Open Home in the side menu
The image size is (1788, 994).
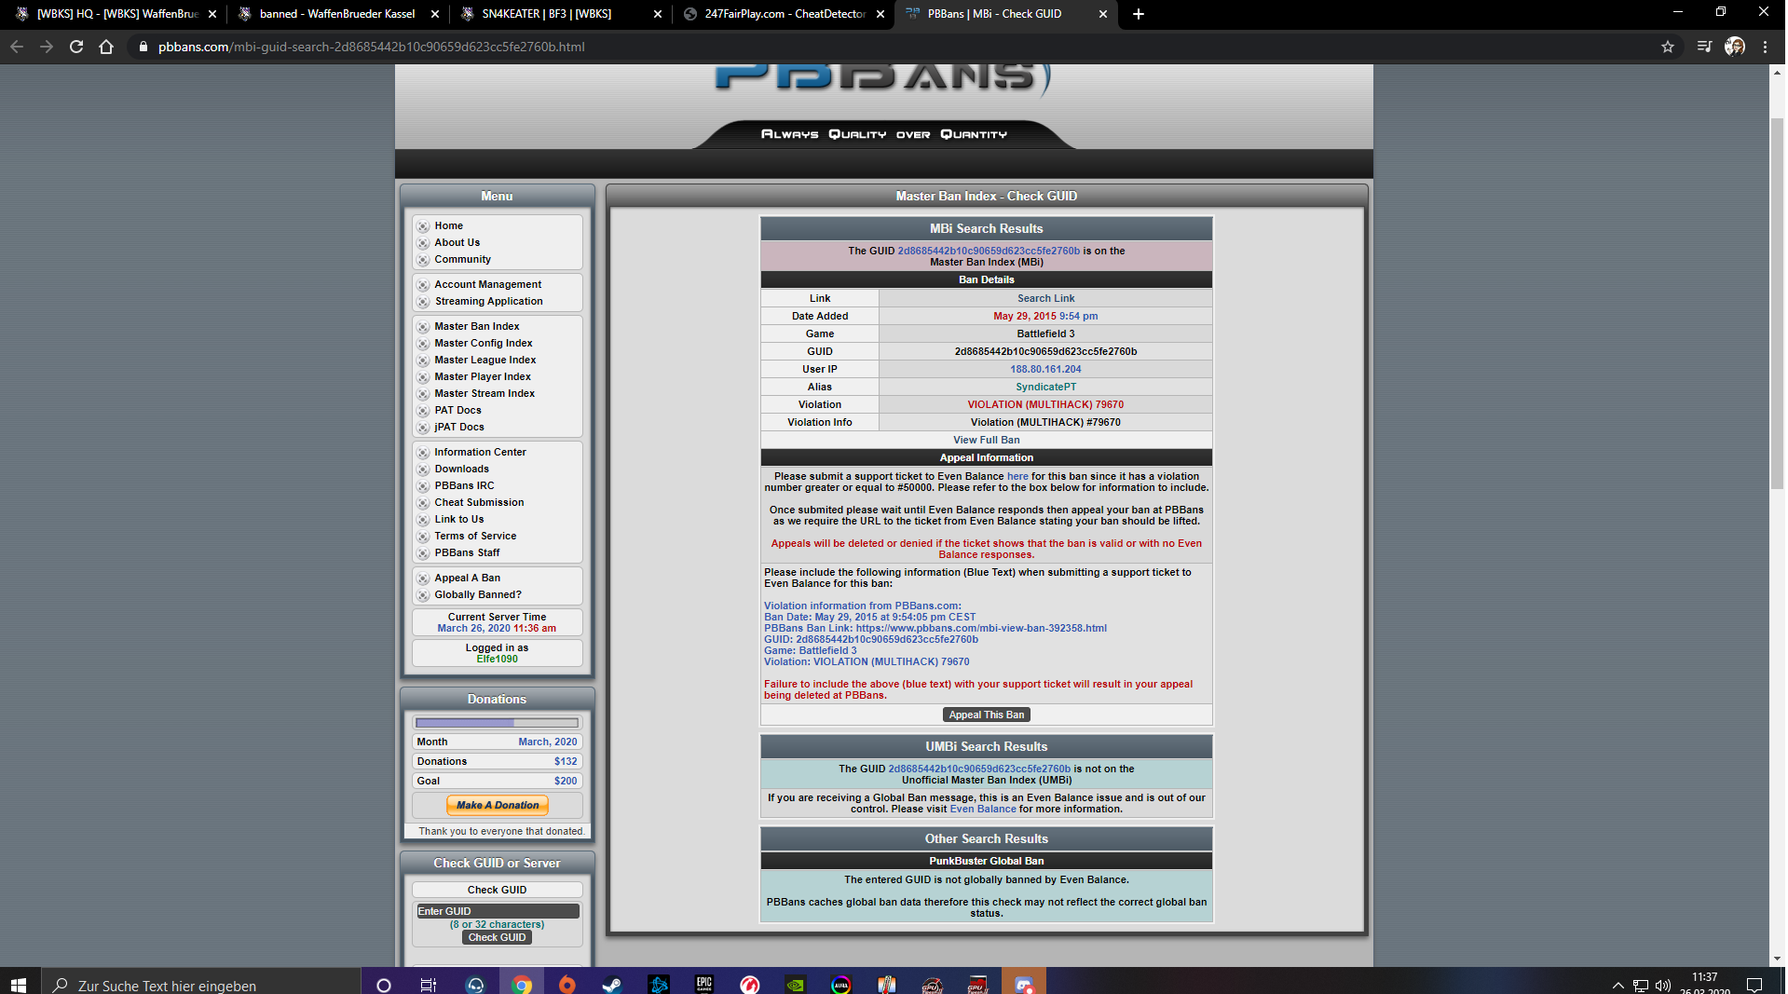pos(448,225)
